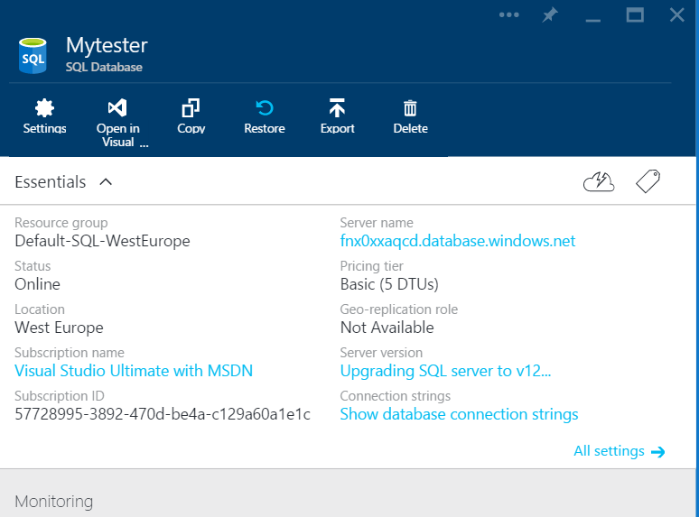Pin this blade to the dashboard
699x517 pixels.
pos(549,15)
